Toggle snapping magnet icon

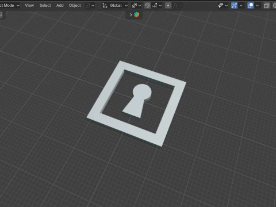click(x=147, y=6)
